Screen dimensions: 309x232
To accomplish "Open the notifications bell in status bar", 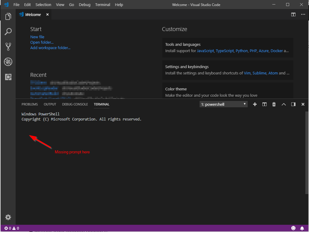I will click(302, 228).
